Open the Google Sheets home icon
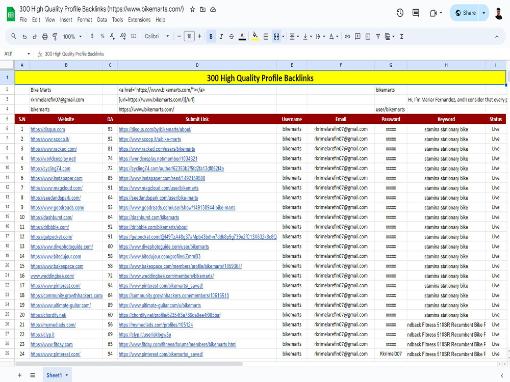Screen dimensions: 510x382 click(x=11, y=14)
